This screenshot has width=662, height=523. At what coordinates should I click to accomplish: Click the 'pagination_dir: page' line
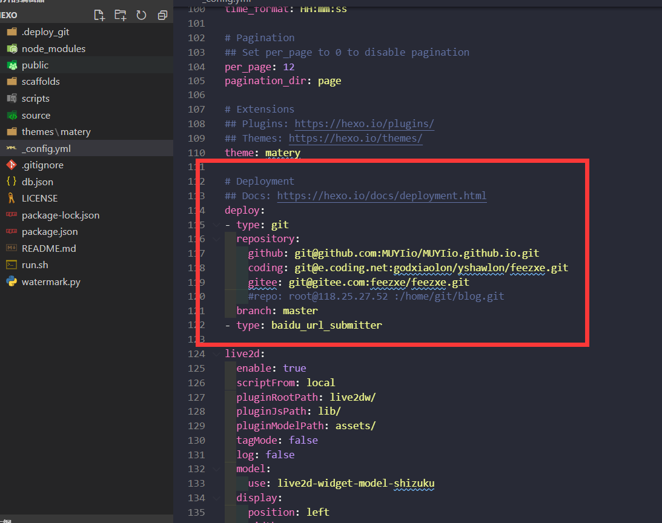[283, 81]
